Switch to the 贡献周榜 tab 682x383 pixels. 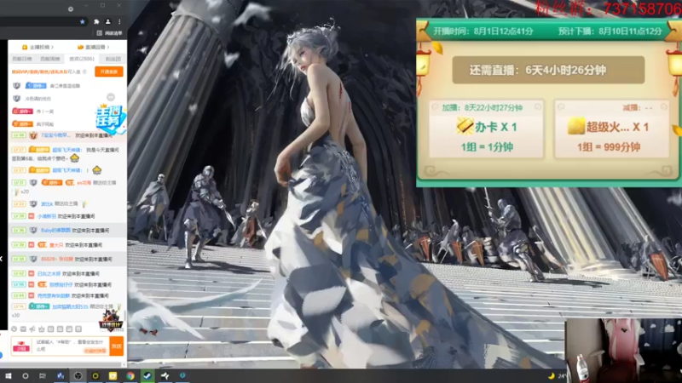(x=50, y=59)
